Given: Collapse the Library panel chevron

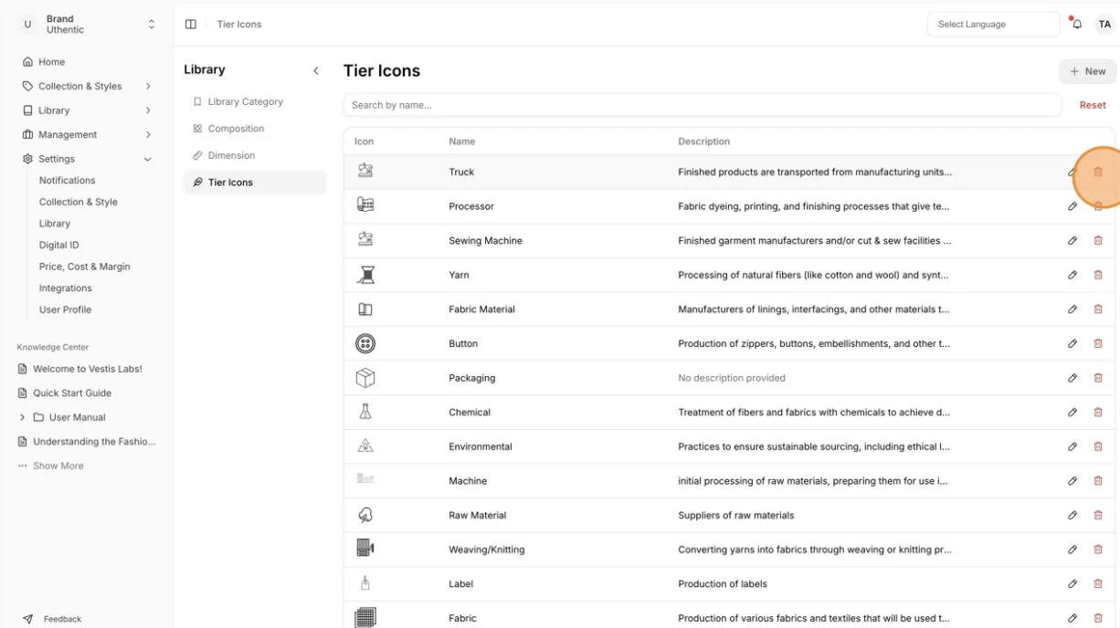Looking at the screenshot, I should coord(316,70).
